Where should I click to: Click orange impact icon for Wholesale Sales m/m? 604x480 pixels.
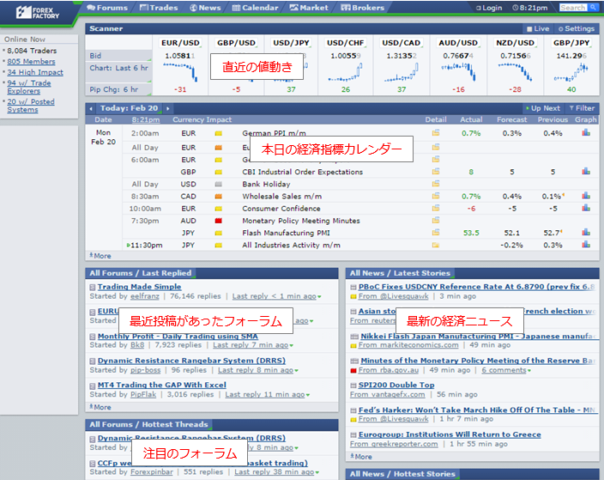[x=219, y=197]
